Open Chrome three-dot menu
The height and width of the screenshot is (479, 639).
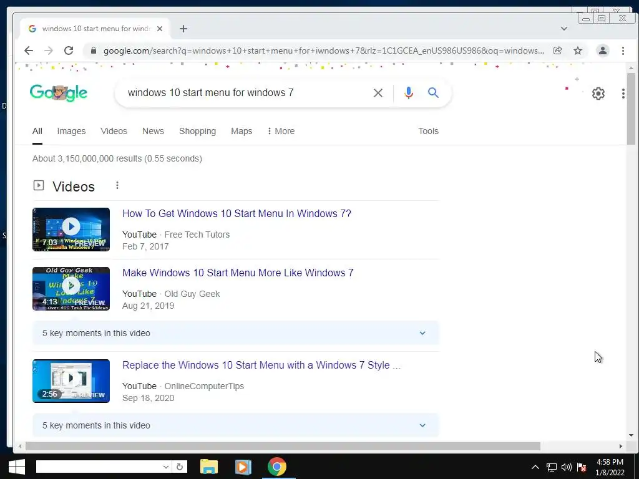[x=623, y=51]
